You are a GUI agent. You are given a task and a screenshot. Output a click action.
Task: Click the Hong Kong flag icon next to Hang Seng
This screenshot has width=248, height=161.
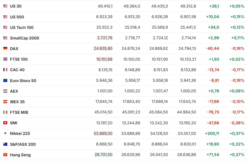(5, 155)
